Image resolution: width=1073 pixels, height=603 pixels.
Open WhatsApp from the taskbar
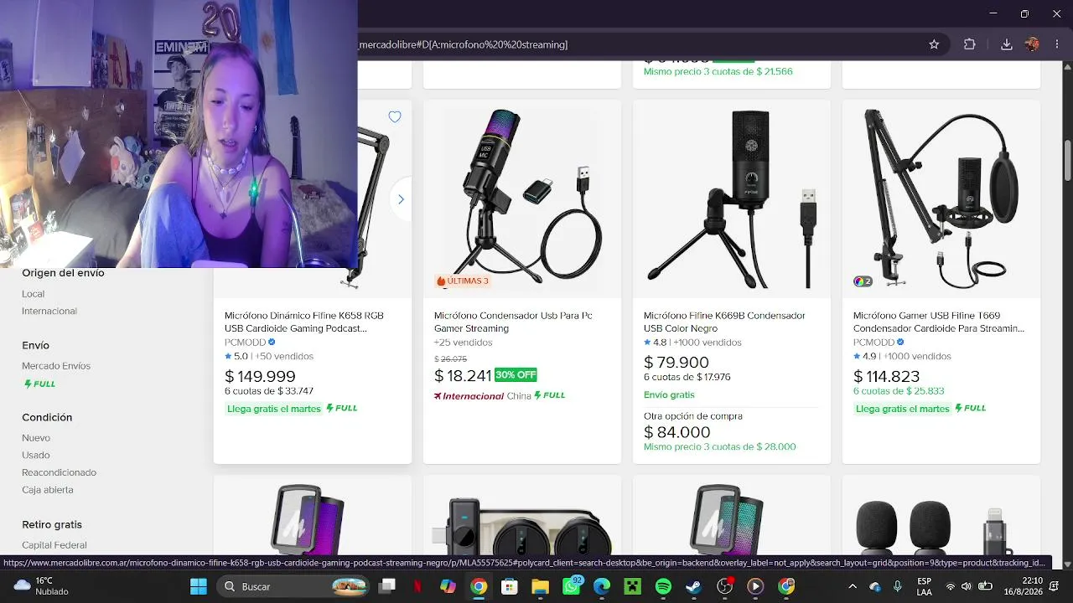(x=571, y=586)
